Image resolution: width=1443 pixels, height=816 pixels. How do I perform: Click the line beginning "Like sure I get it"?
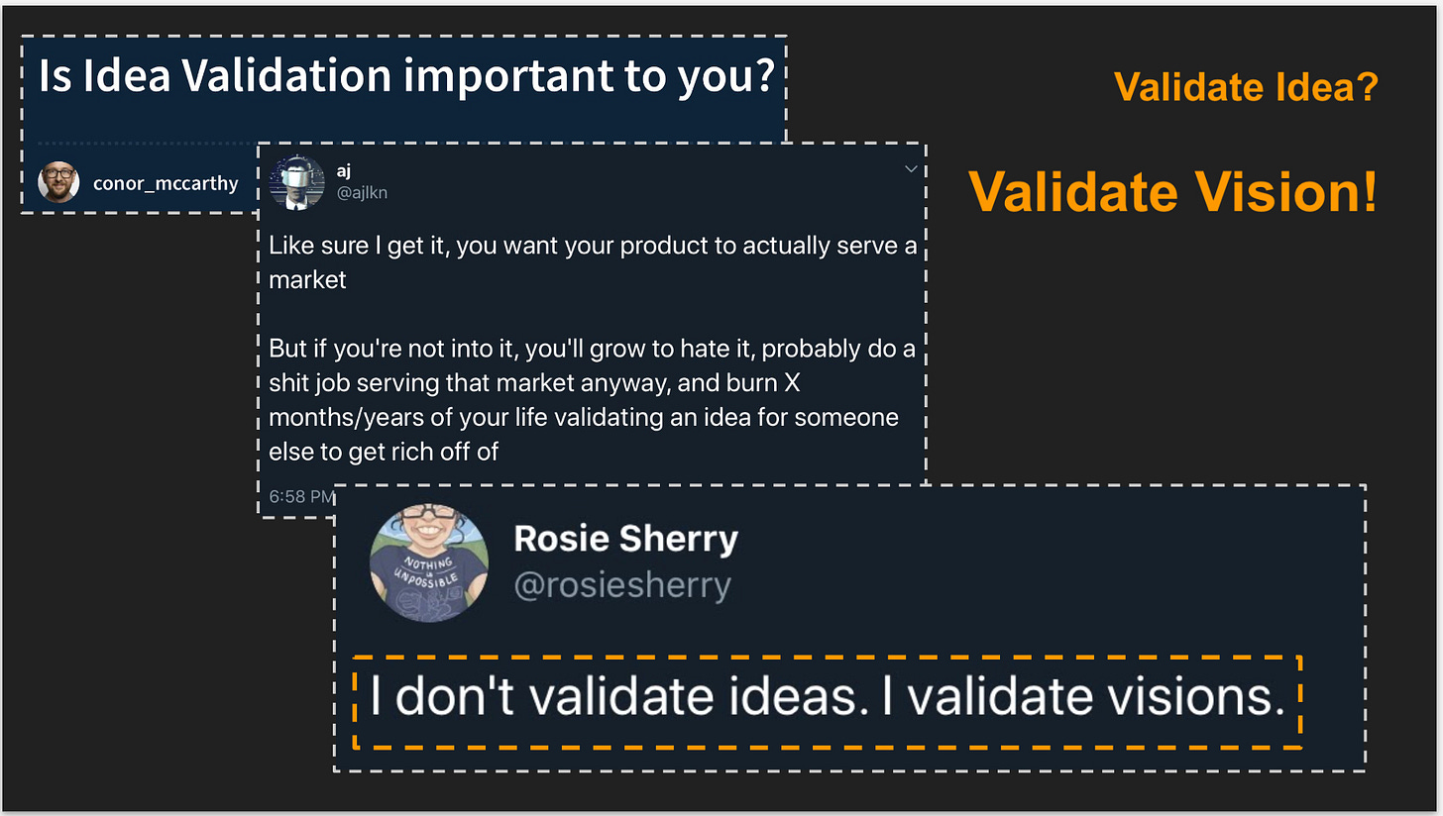pyautogui.click(x=593, y=246)
